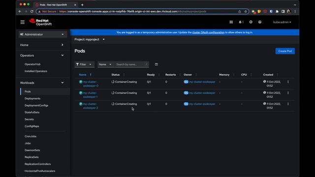Image resolution: width=315 pixels, height=177 pixels.
Task: Open kebab menu for my-cluster-zookeeper-1
Action: [288, 93]
